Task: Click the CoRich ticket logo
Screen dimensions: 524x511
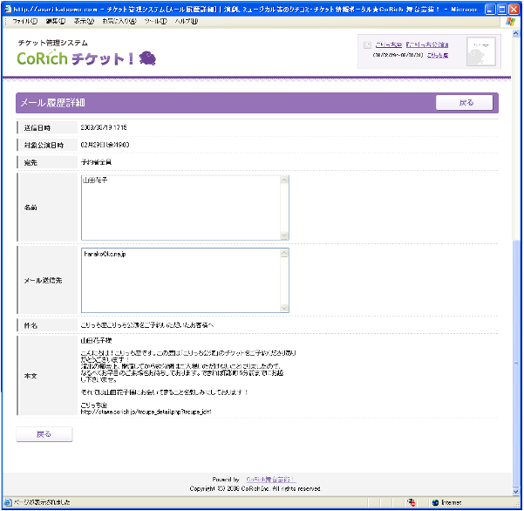Action: (x=74, y=58)
